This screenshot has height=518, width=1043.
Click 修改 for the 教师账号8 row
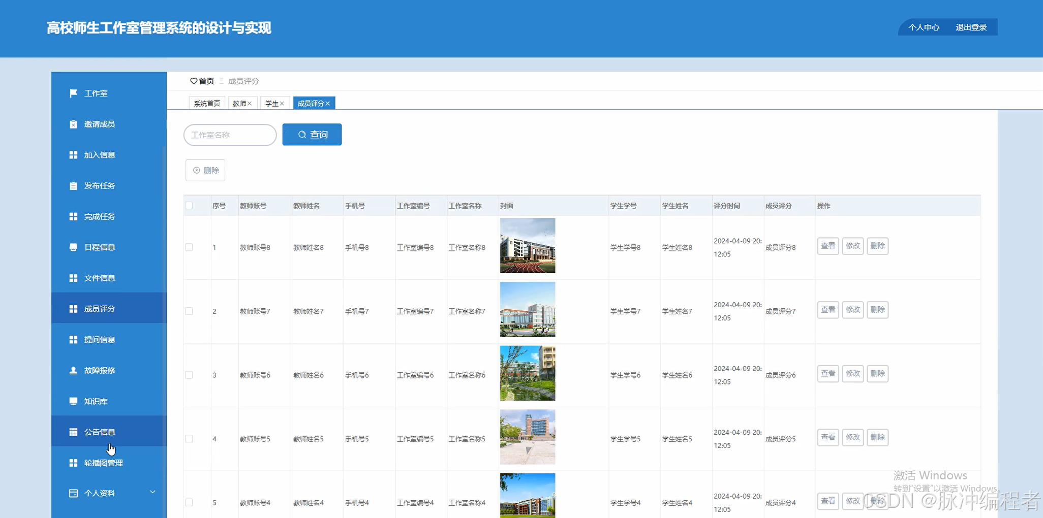[x=853, y=246]
